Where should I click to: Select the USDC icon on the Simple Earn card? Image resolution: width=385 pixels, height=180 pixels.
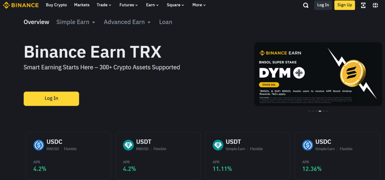coord(308,145)
